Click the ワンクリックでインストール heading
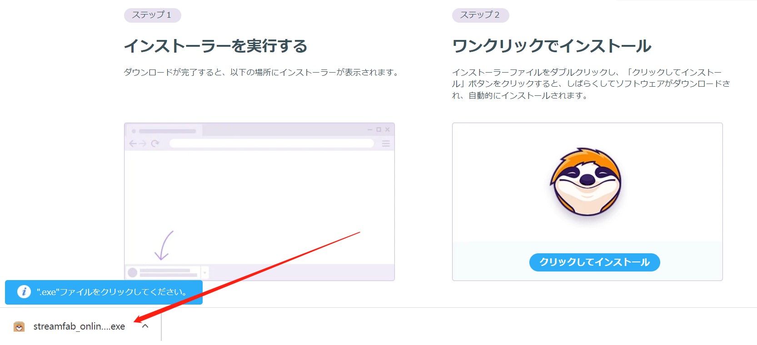The image size is (757, 345). (x=552, y=46)
